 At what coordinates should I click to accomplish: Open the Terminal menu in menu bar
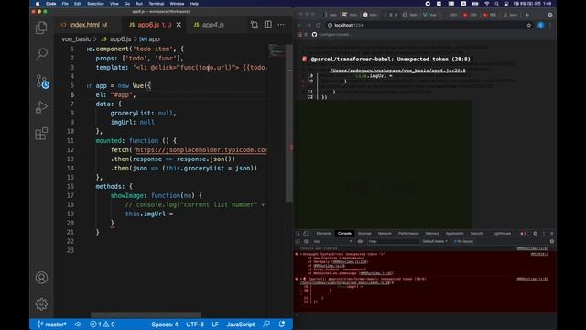coord(157,4)
